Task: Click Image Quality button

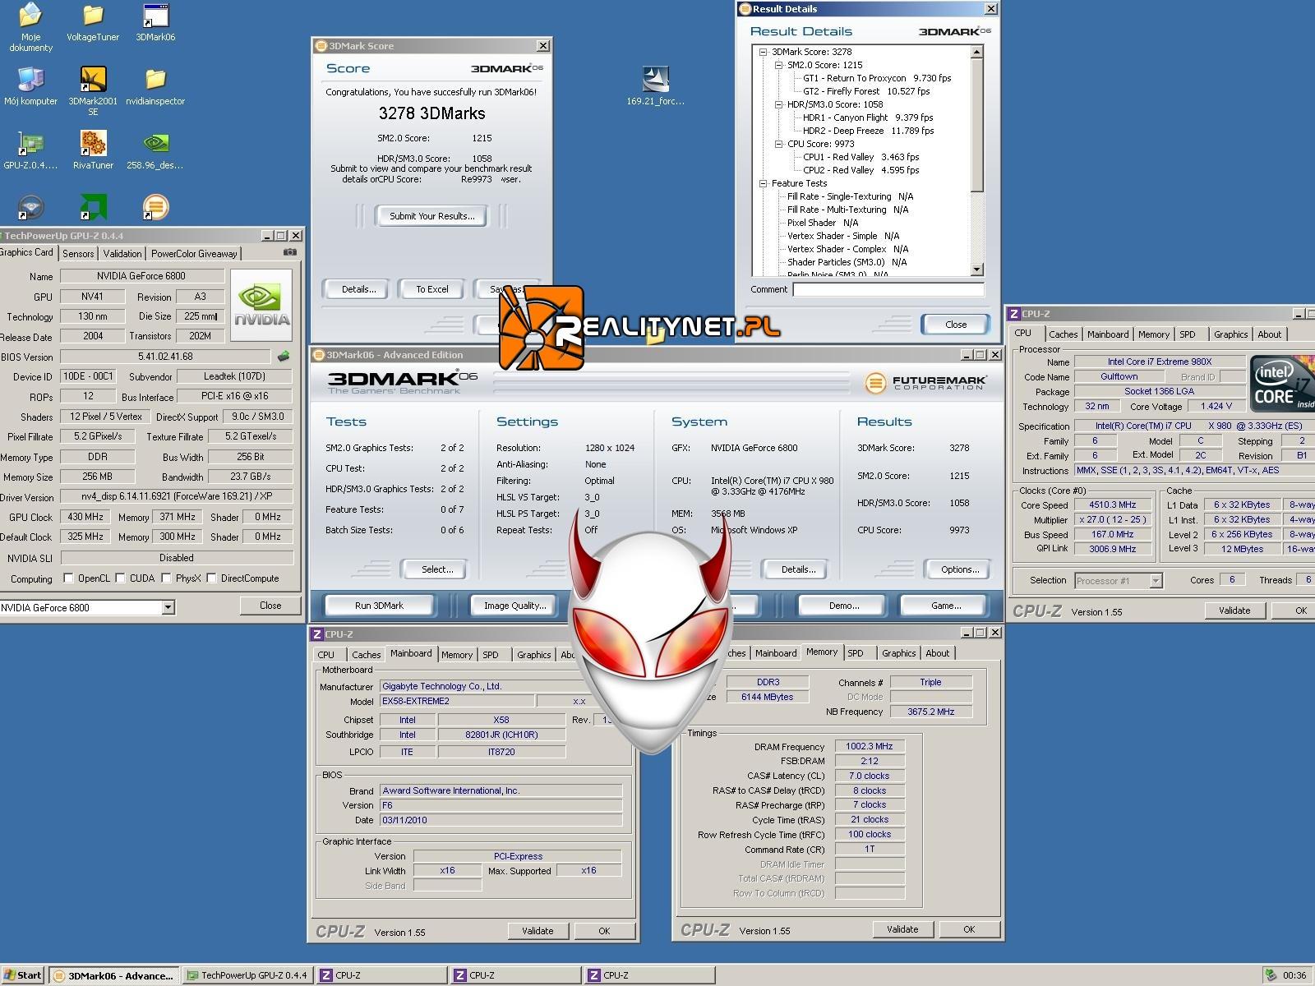Action: click(x=514, y=606)
